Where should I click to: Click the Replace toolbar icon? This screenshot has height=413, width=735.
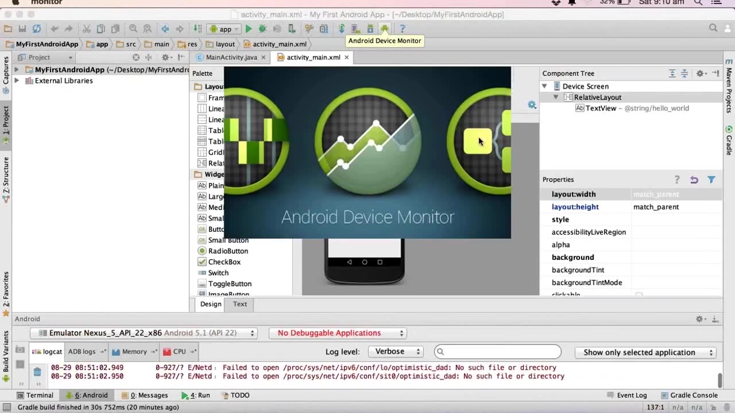[148, 29]
